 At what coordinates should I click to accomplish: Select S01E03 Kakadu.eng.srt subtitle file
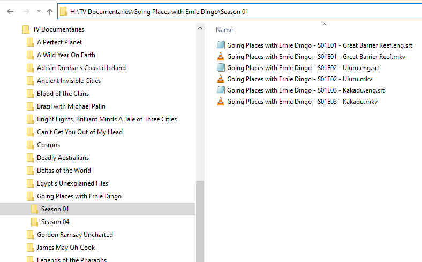pos(306,90)
